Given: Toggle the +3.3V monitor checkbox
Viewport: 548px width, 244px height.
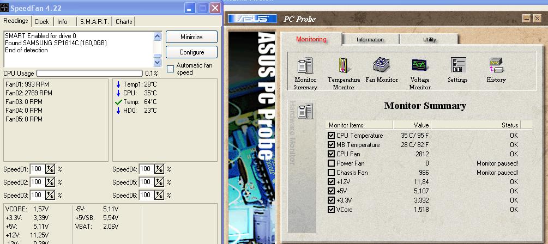Looking at the screenshot, I should click(x=332, y=200).
